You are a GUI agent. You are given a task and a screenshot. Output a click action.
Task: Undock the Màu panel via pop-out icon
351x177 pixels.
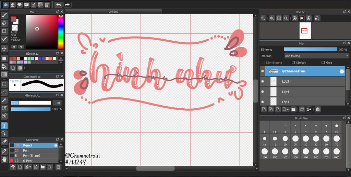[x=58, y=12]
